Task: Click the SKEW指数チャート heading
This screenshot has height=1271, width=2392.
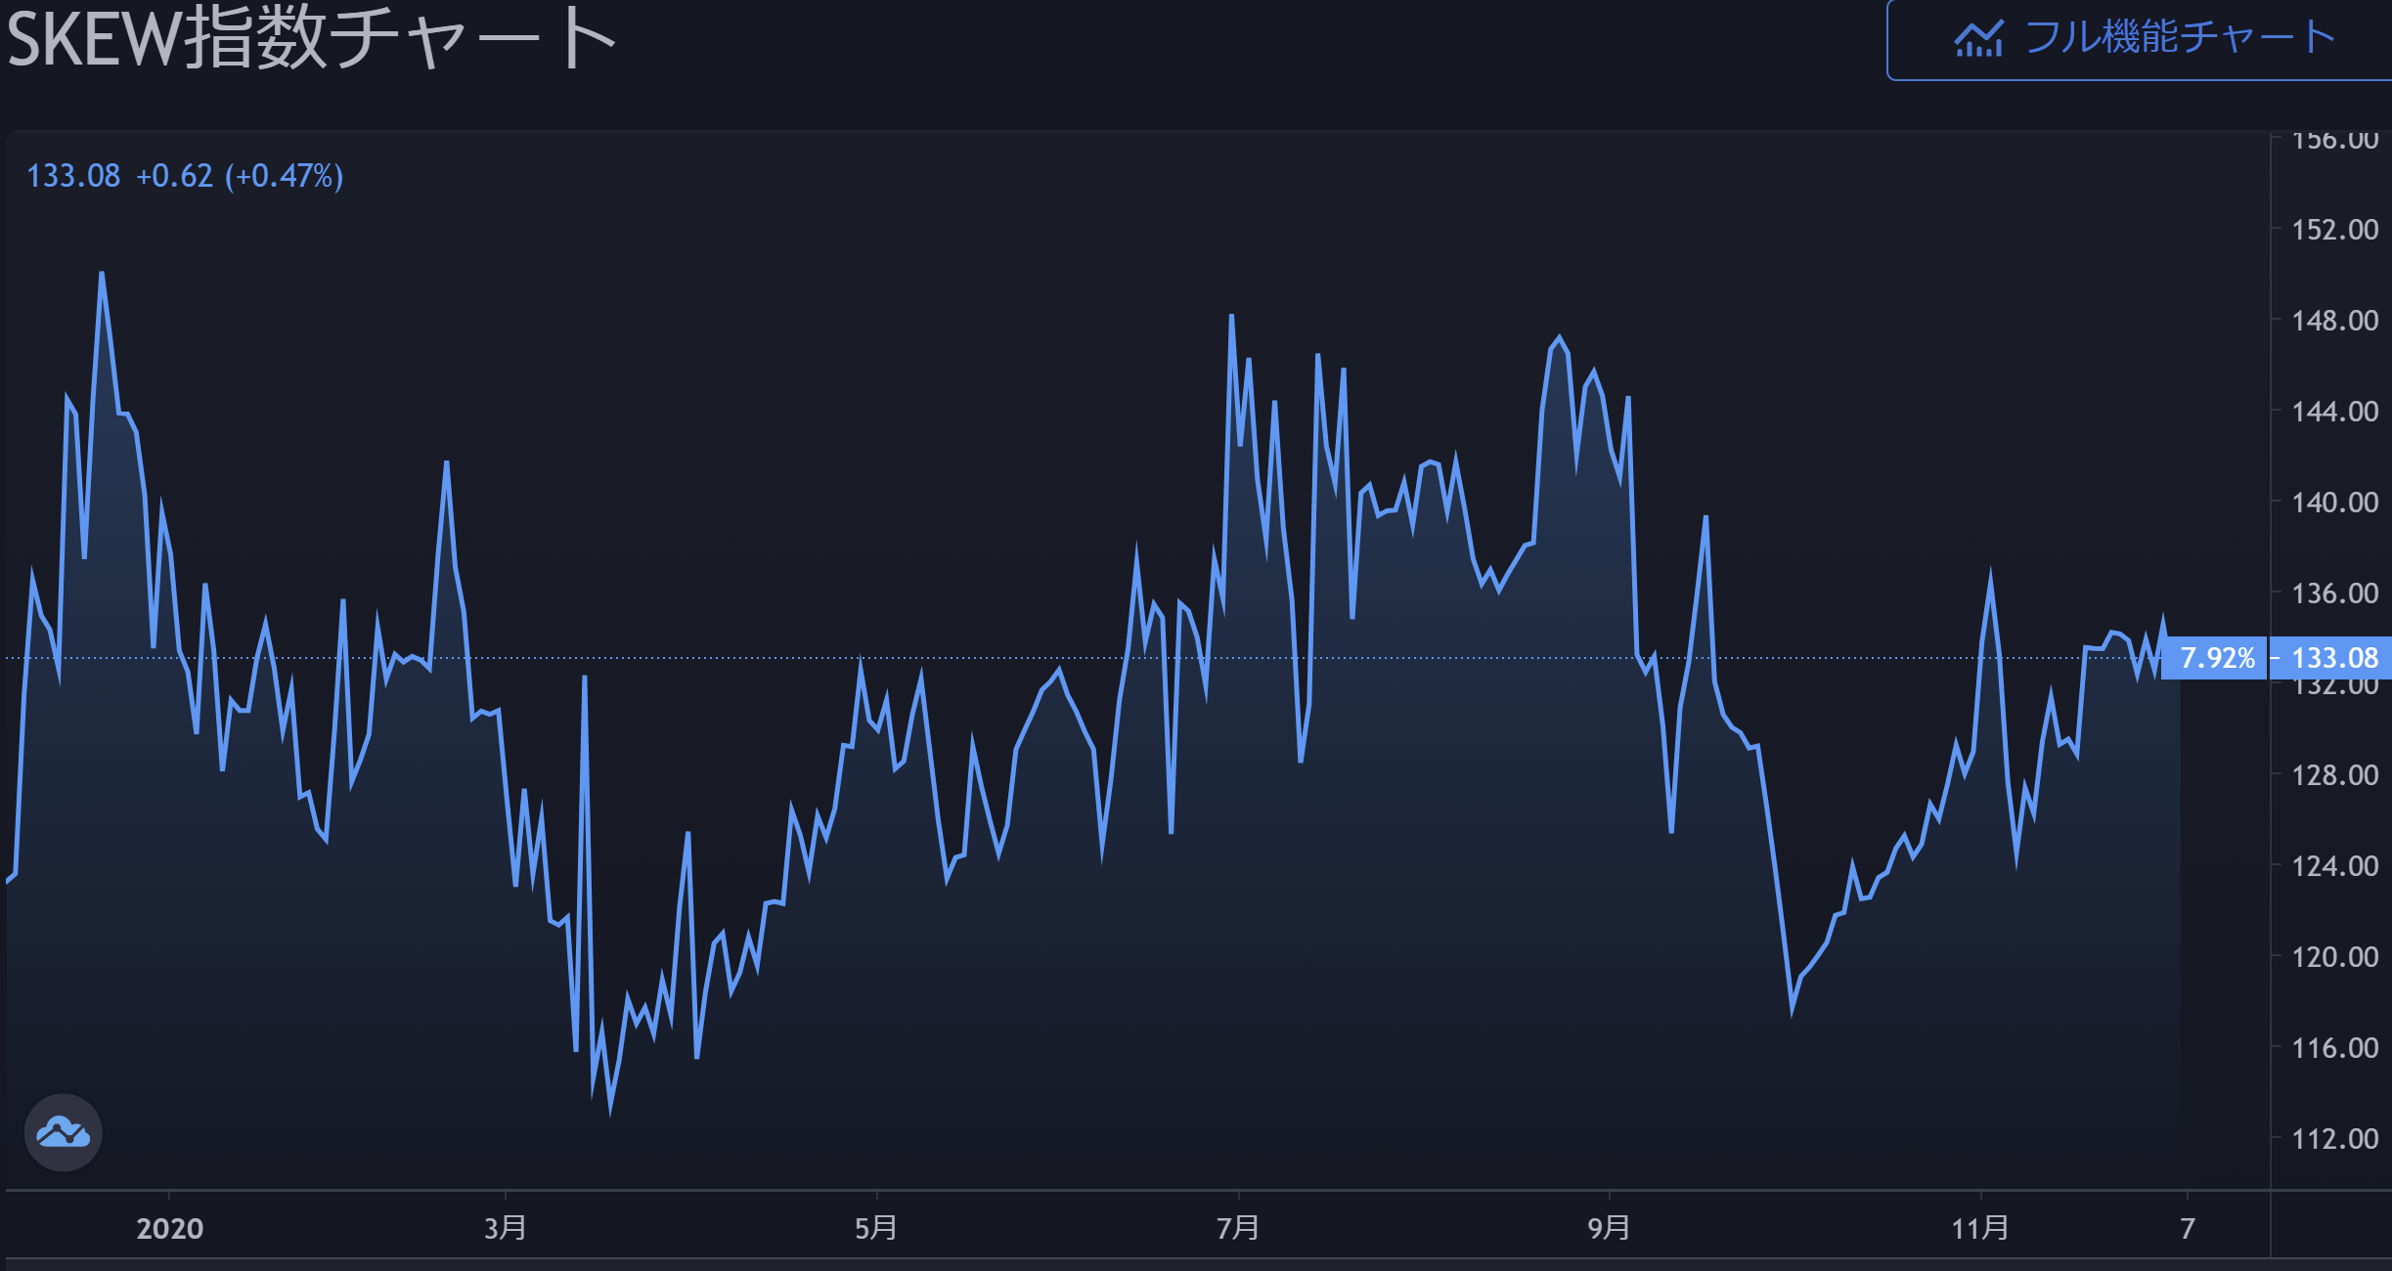Action: click(x=311, y=39)
